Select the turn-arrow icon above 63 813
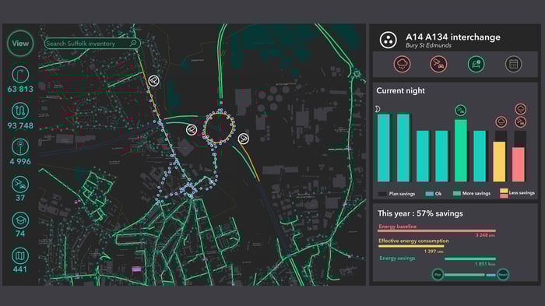Screen dimensions: 545x306 pyautogui.click(x=20, y=74)
